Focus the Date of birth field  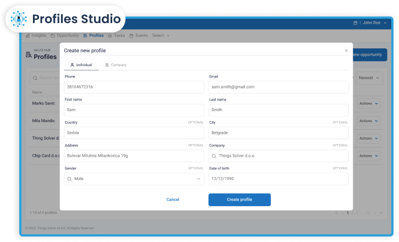click(x=278, y=179)
